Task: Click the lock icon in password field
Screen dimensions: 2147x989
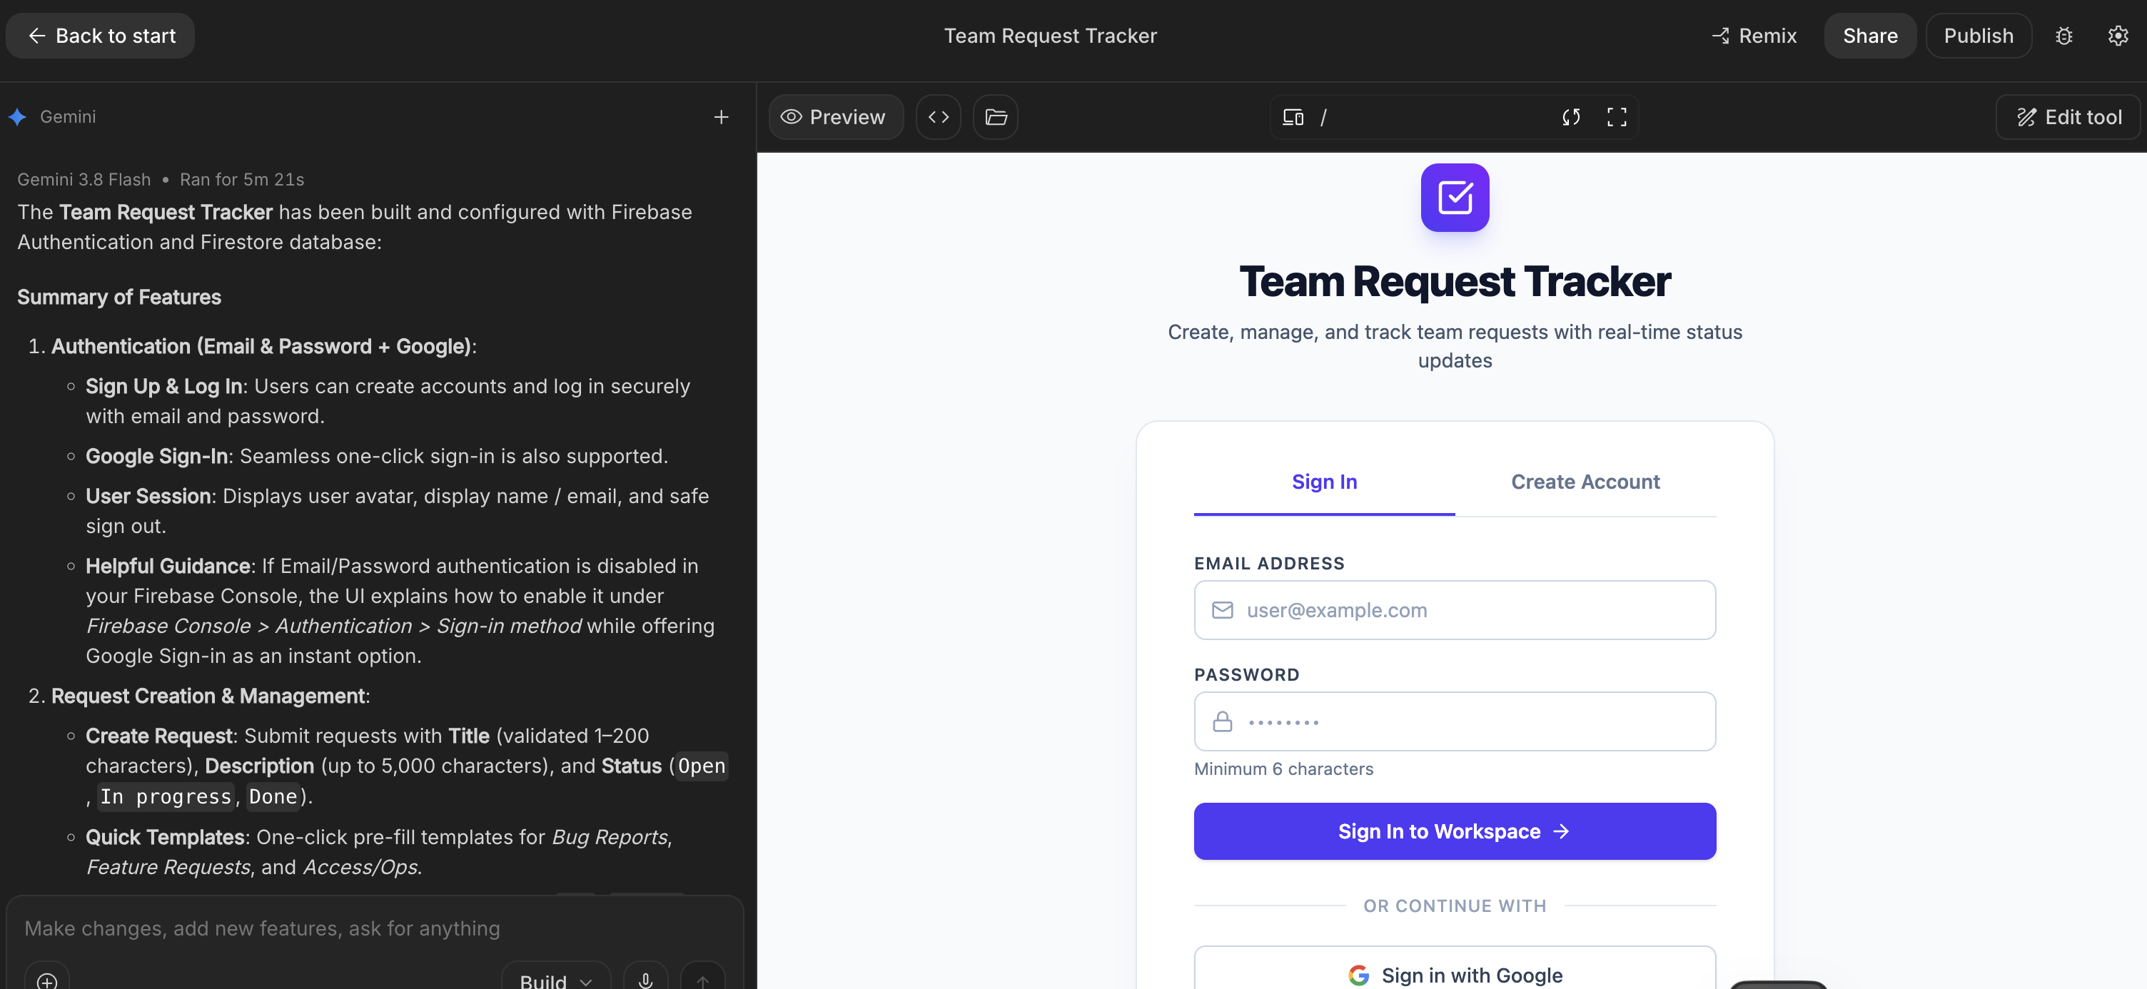Action: coord(1222,721)
